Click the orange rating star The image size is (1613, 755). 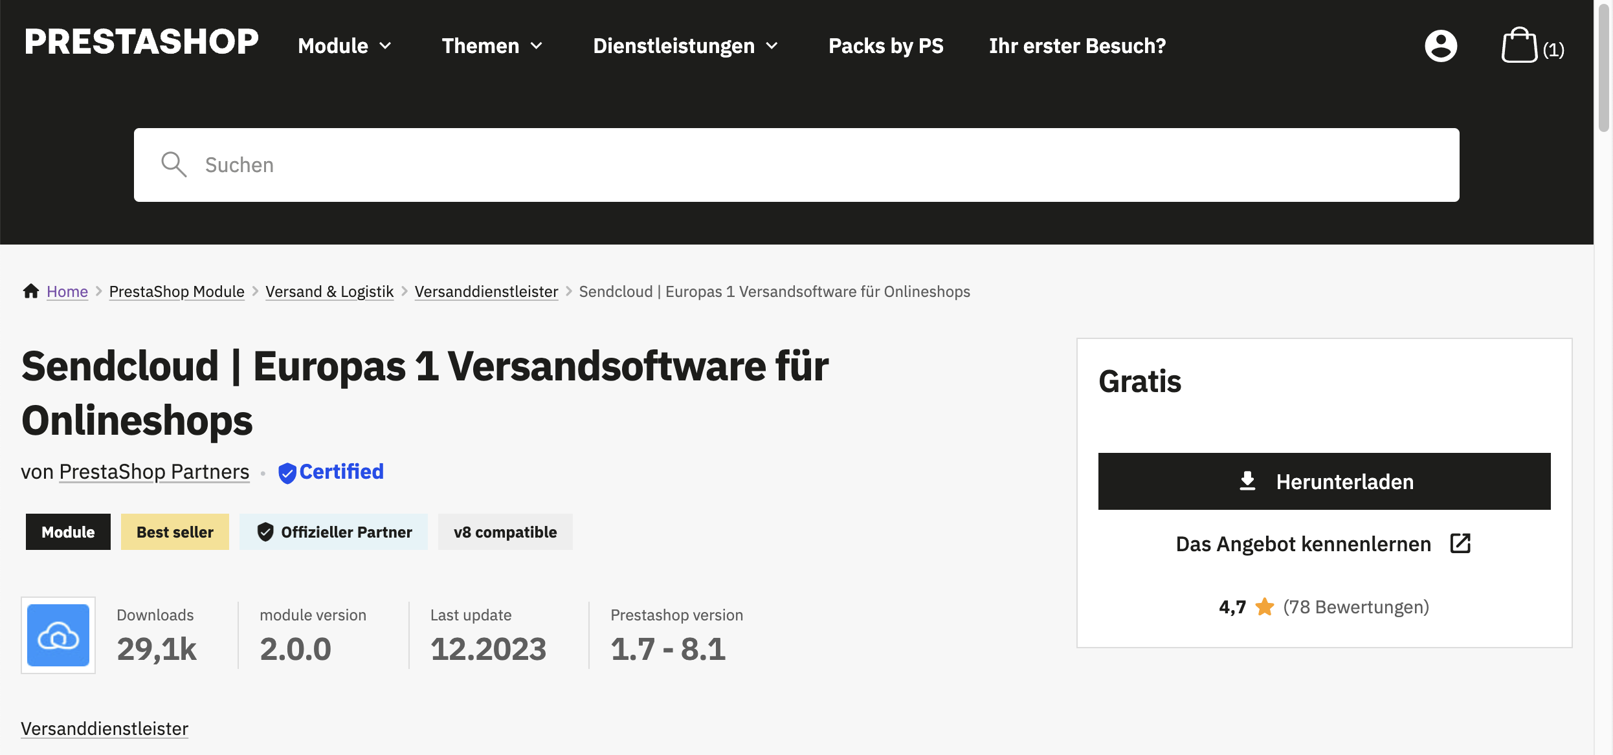[1264, 607]
